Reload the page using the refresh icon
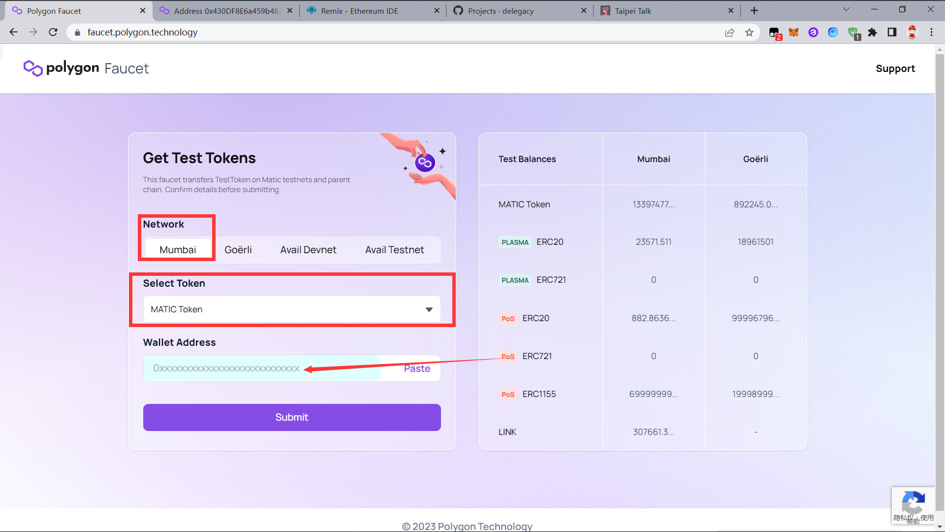This screenshot has height=532, width=945. pyautogui.click(x=53, y=33)
